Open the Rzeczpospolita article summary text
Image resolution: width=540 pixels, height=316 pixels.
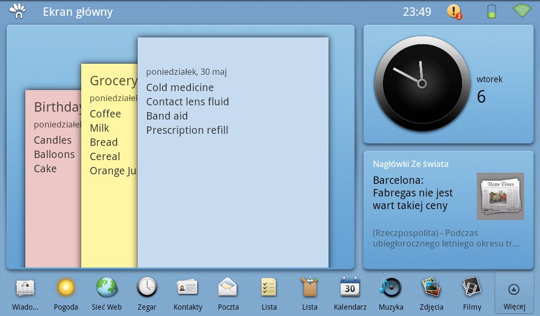point(446,238)
